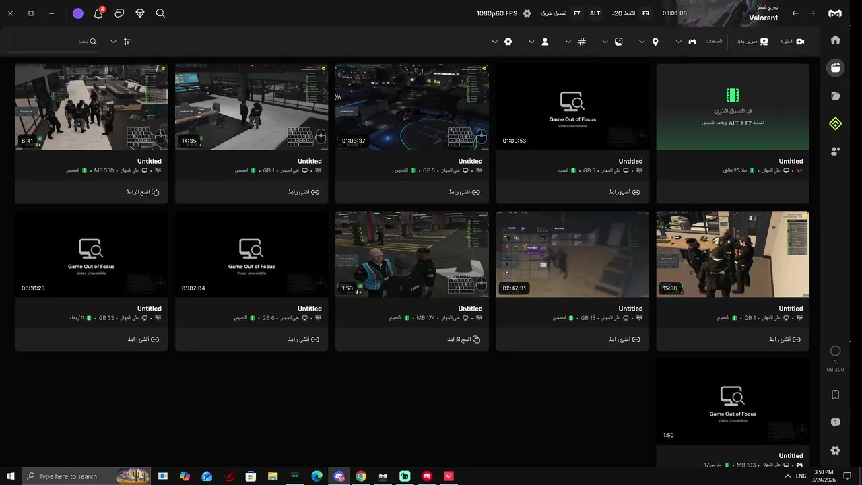Go back with the left arrow
862x485 pixels.
[795, 13]
